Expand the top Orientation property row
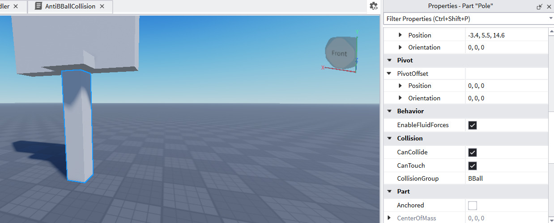Viewport: 554px width, 223px height. click(x=401, y=47)
